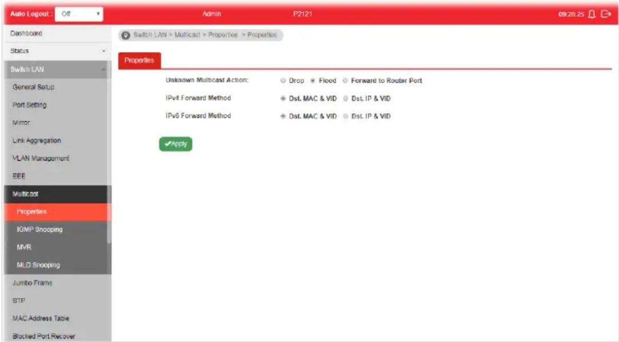The width and height of the screenshot is (619, 342).
Task: Click the IPv4 Forward Method label
Action: click(x=198, y=98)
